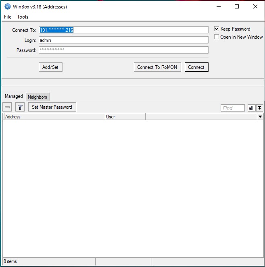Click the WinBox logo in title bar
Viewport: 265px width, 267px height.
pyautogui.click(x=7, y=6)
